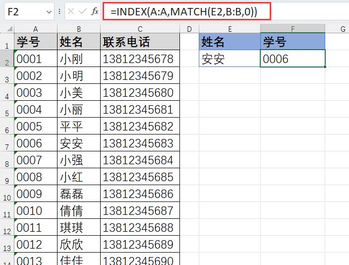
Task: Select all cells with corner triangle
Action: (9, 29)
